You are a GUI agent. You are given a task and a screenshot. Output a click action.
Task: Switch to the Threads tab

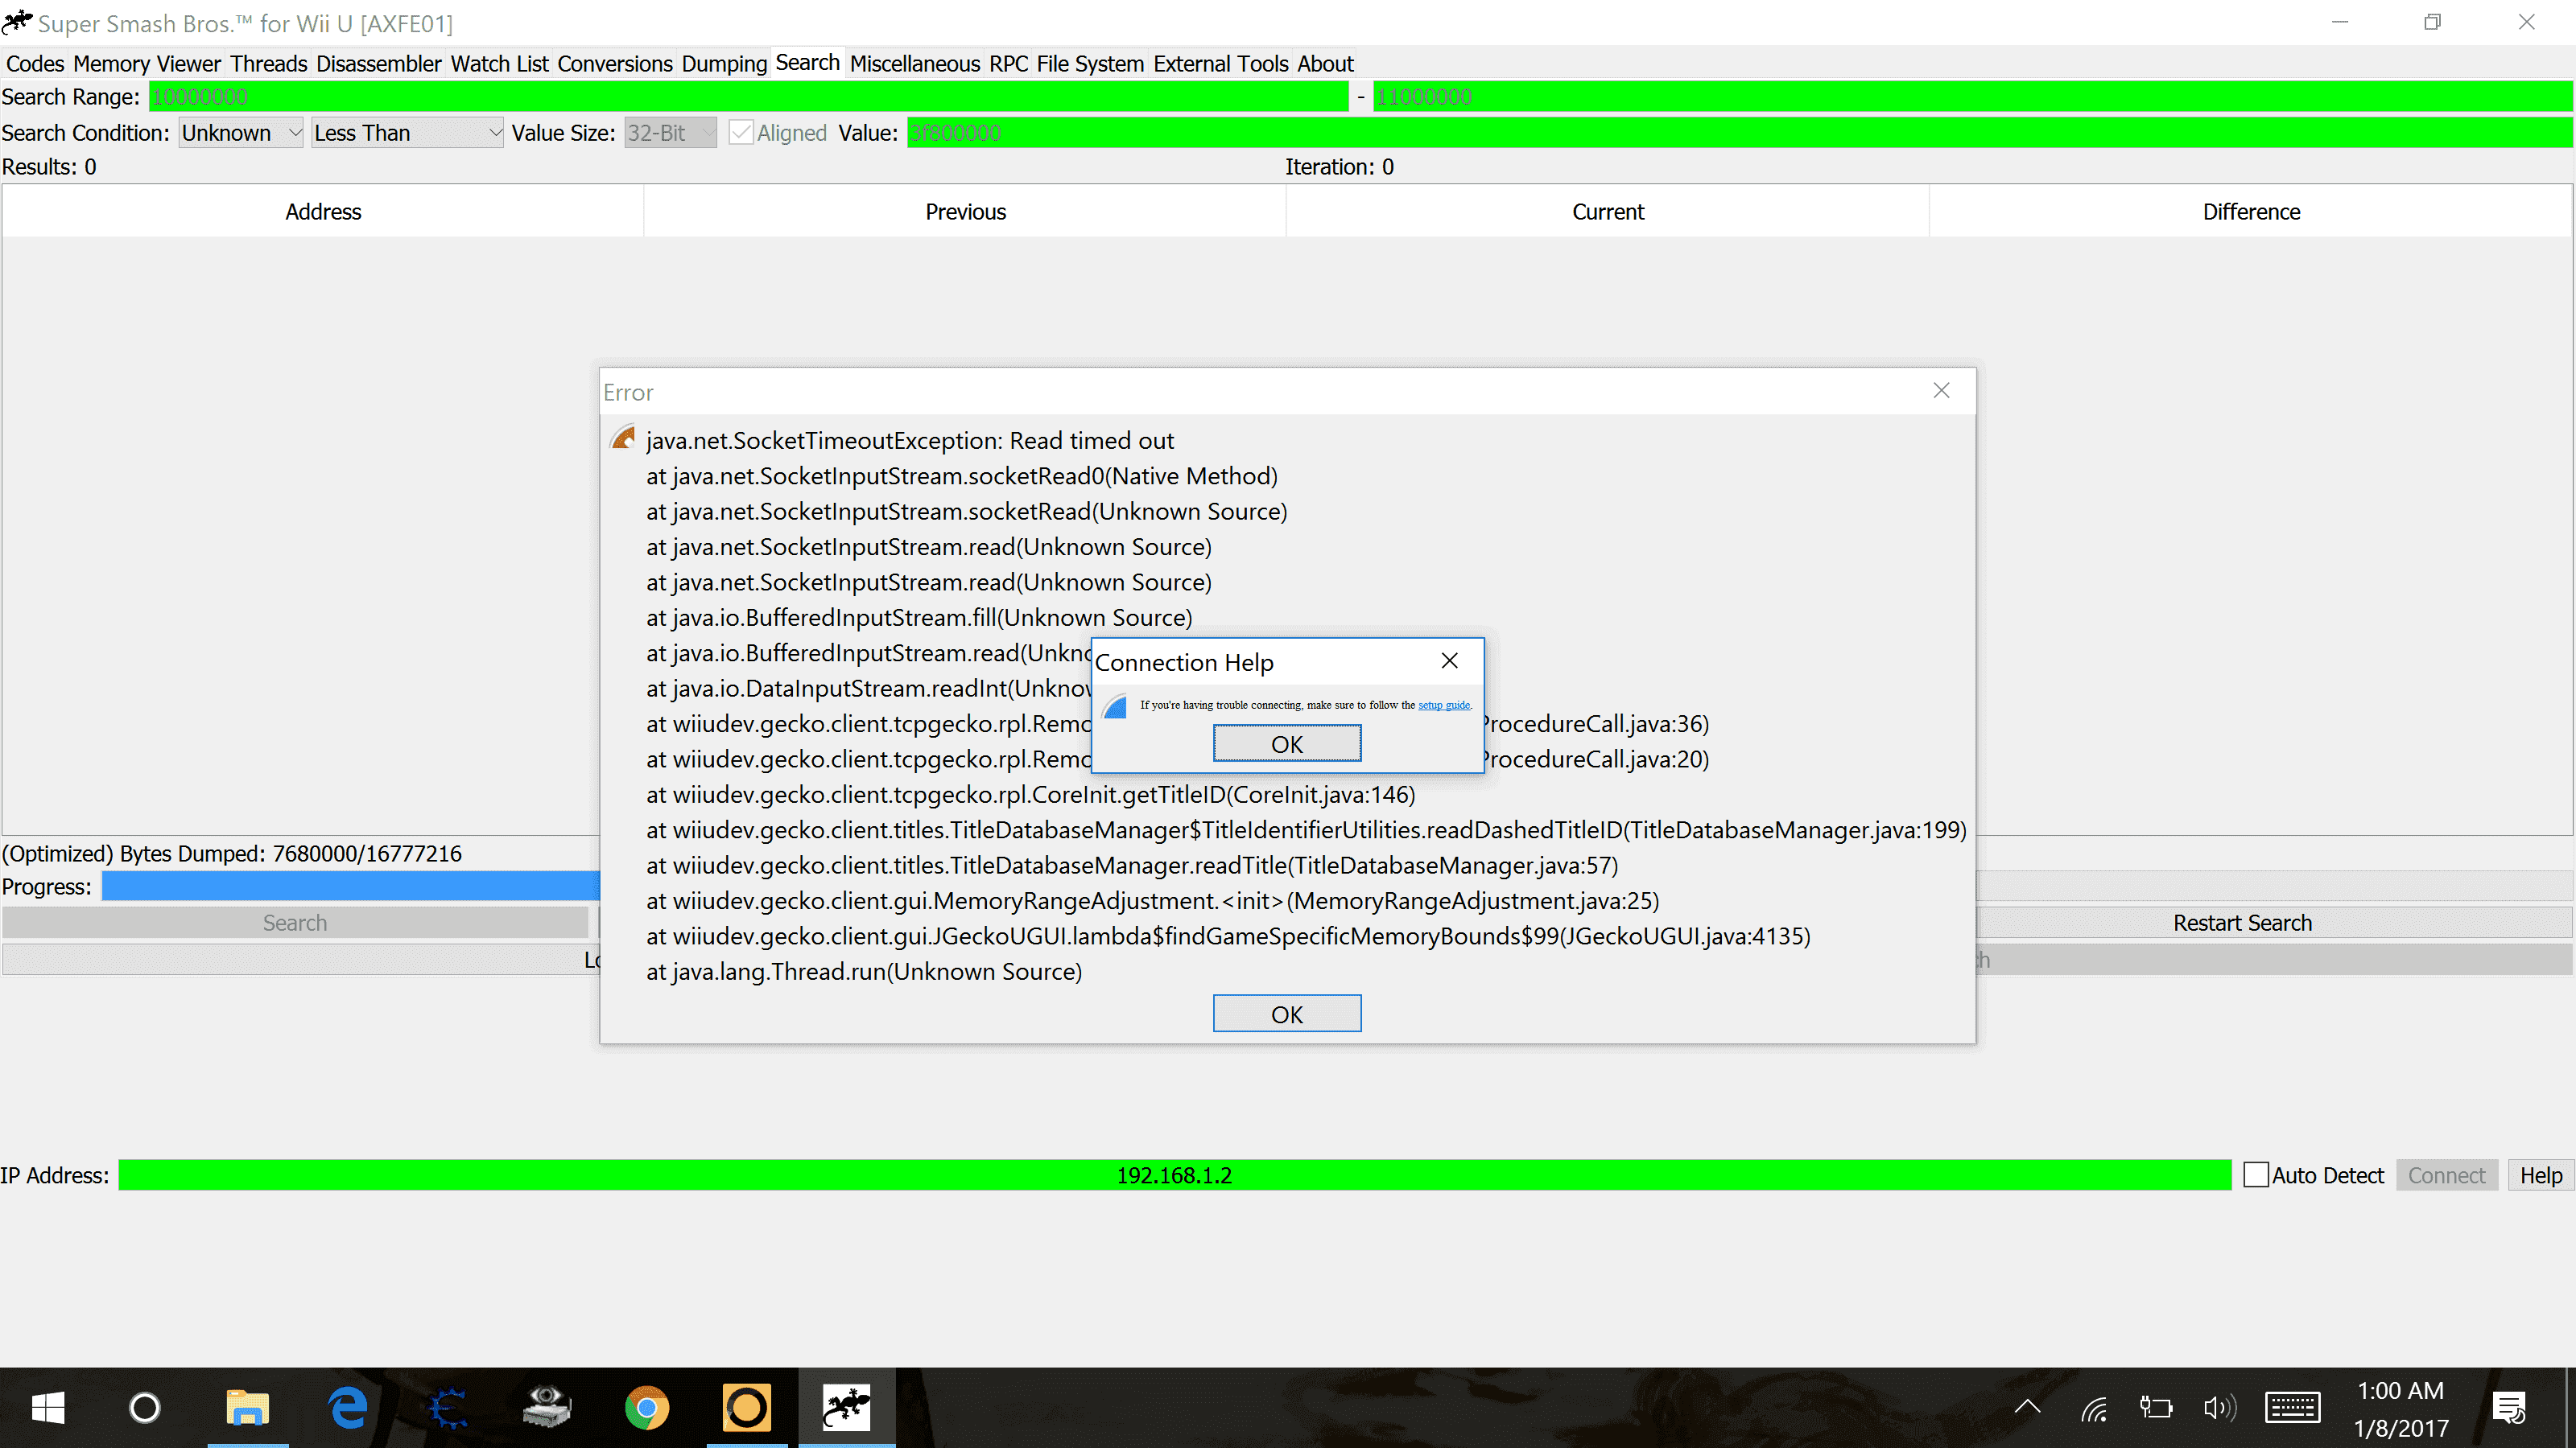point(268,64)
